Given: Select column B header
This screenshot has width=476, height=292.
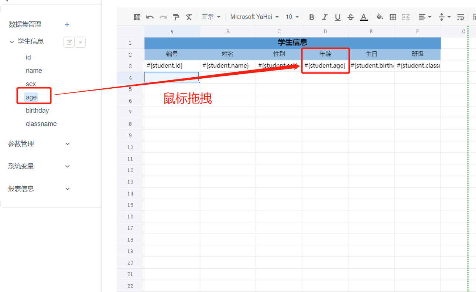Looking at the screenshot, I should pyautogui.click(x=228, y=31).
